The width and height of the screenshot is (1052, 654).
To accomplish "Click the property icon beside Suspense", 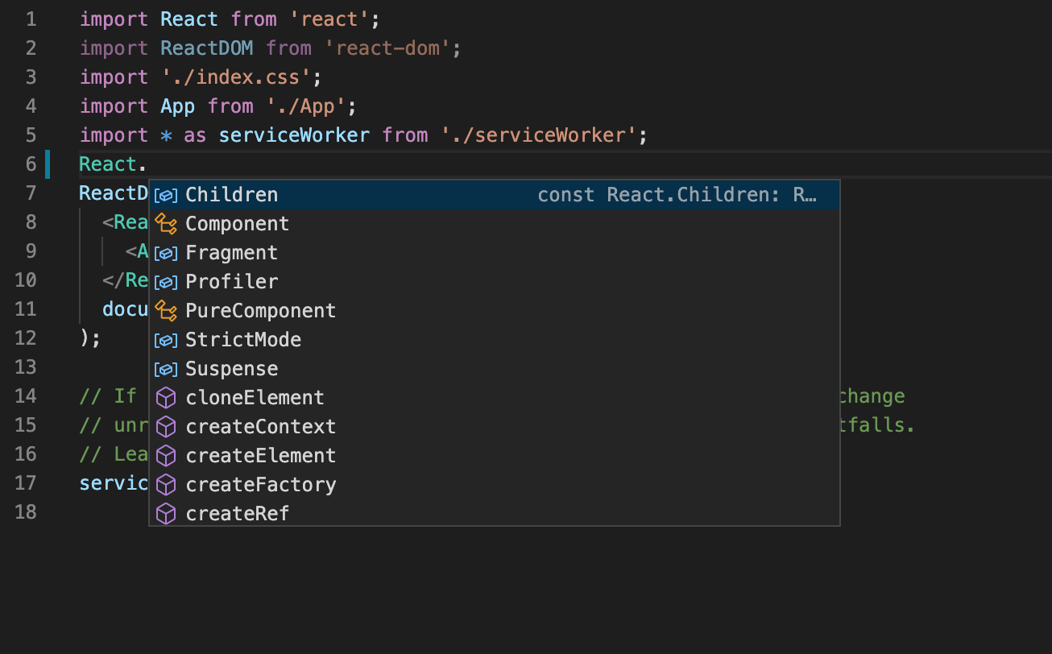I will pos(166,368).
